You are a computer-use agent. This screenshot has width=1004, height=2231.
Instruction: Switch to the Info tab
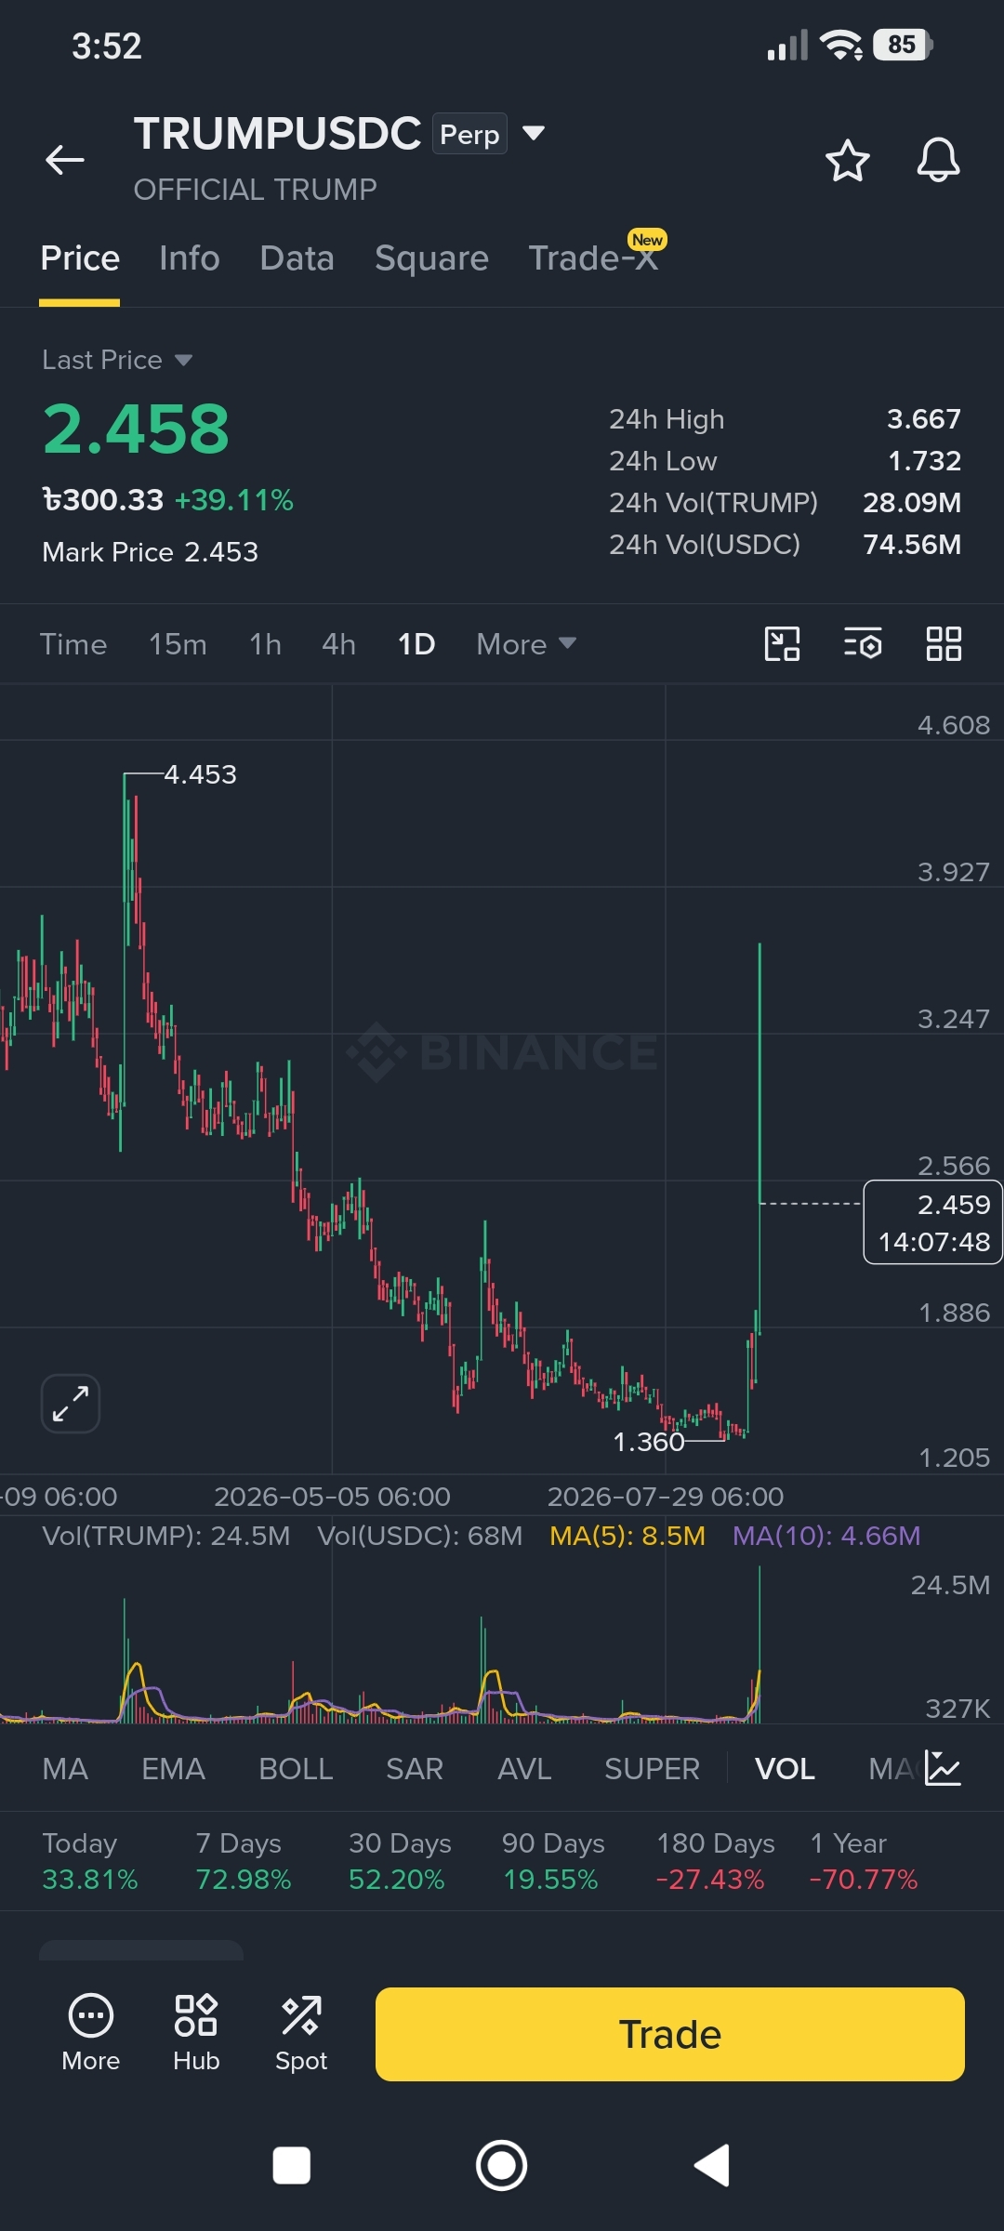[190, 258]
